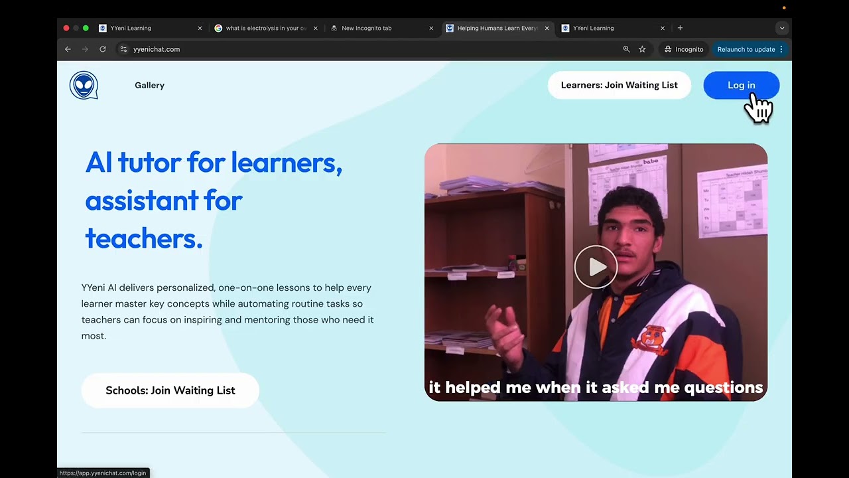Open Chrome three-dot menu
849x478 pixels.
[781, 49]
